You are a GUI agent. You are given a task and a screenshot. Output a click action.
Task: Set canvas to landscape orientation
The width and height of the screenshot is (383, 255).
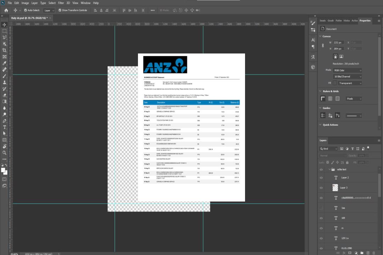341,57
